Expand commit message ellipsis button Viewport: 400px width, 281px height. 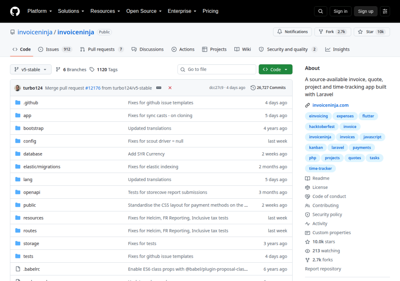tap(159, 88)
